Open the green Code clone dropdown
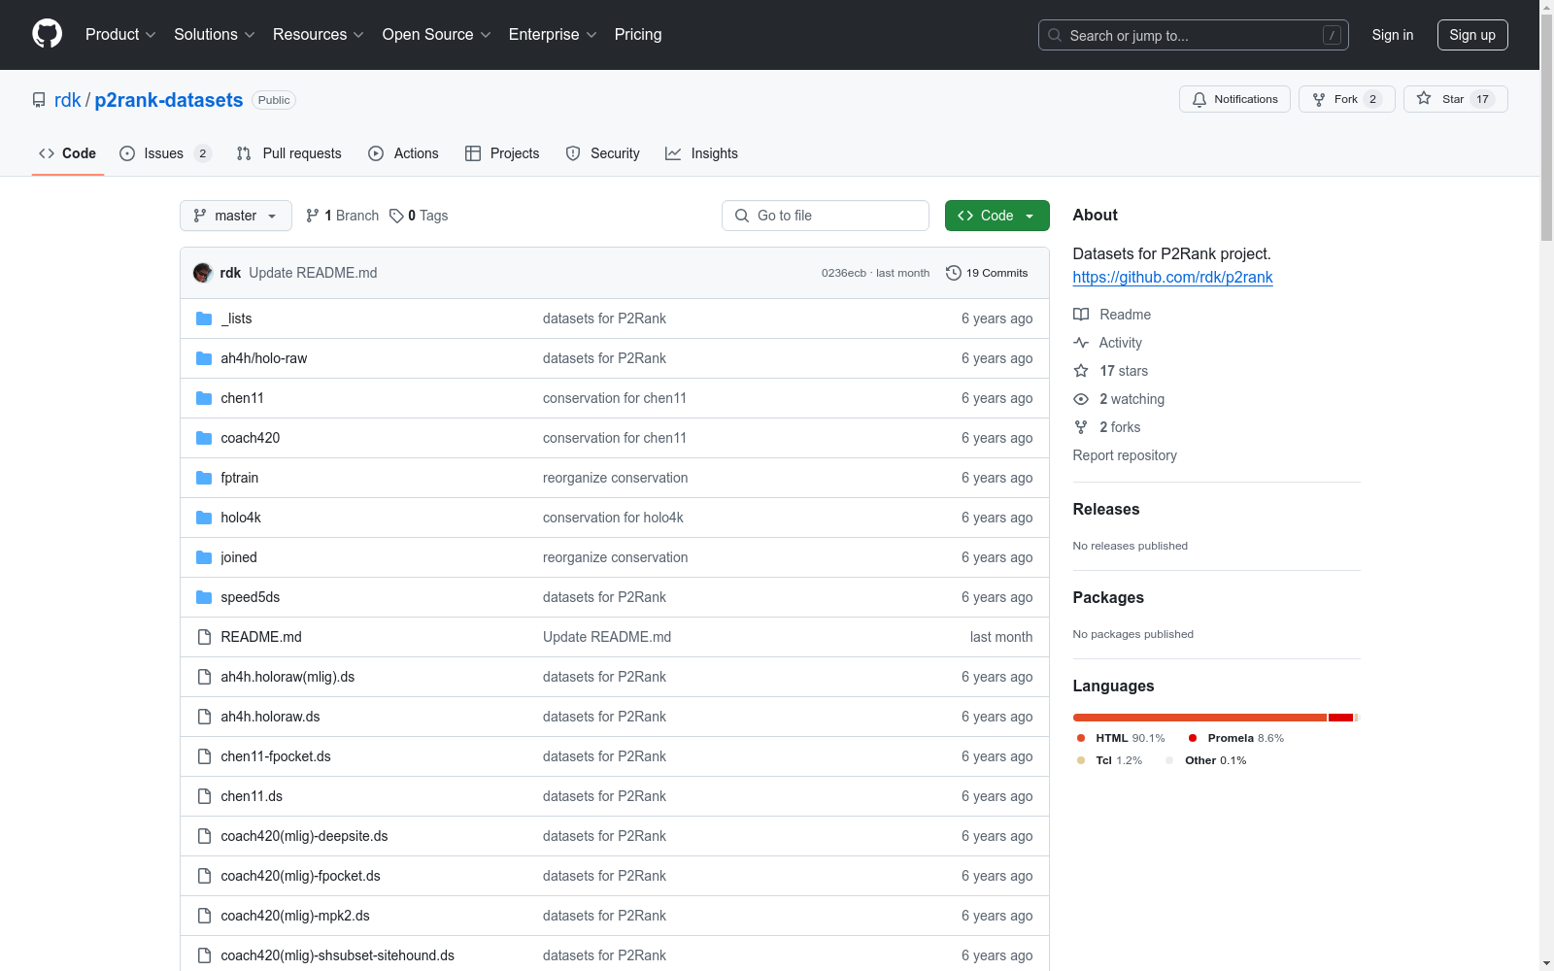Viewport: 1554px width, 971px height. (x=997, y=216)
